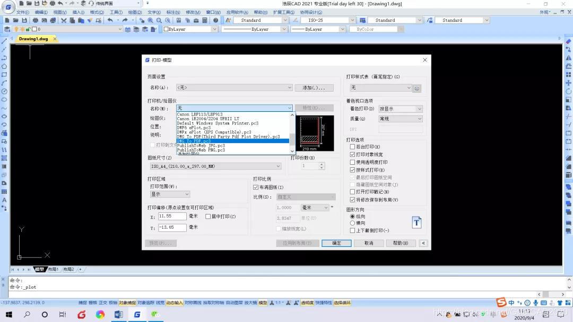Click the 添加(.)... button
Screen dimensions: 573x322
coord(314,88)
